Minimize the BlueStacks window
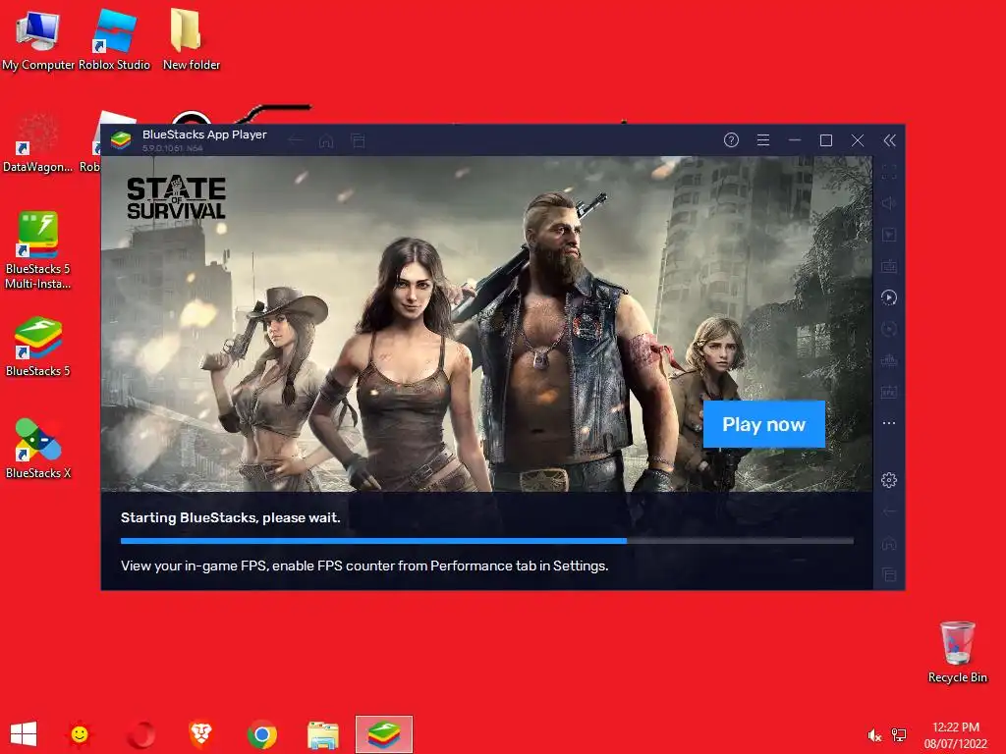 pyautogui.click(x=794, y=140)
